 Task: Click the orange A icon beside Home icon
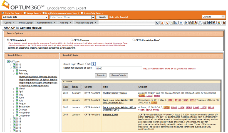click(x=162, y=23)
